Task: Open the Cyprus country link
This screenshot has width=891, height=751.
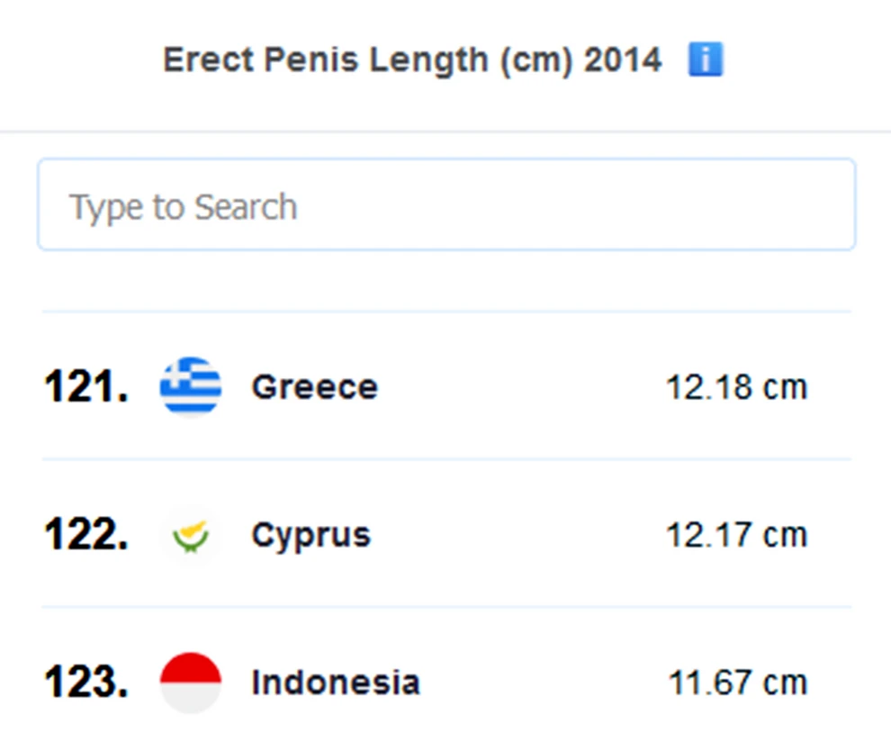Action: pos(310,535)
